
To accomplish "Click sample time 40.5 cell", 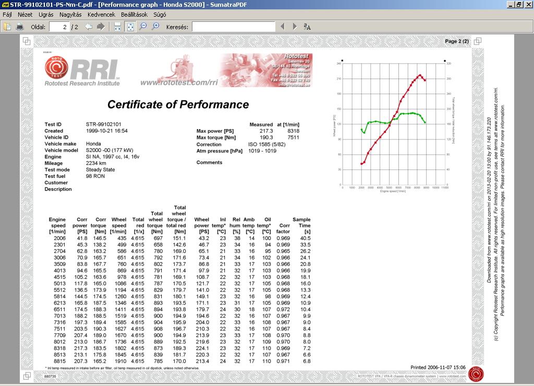I will click(305, 238).
